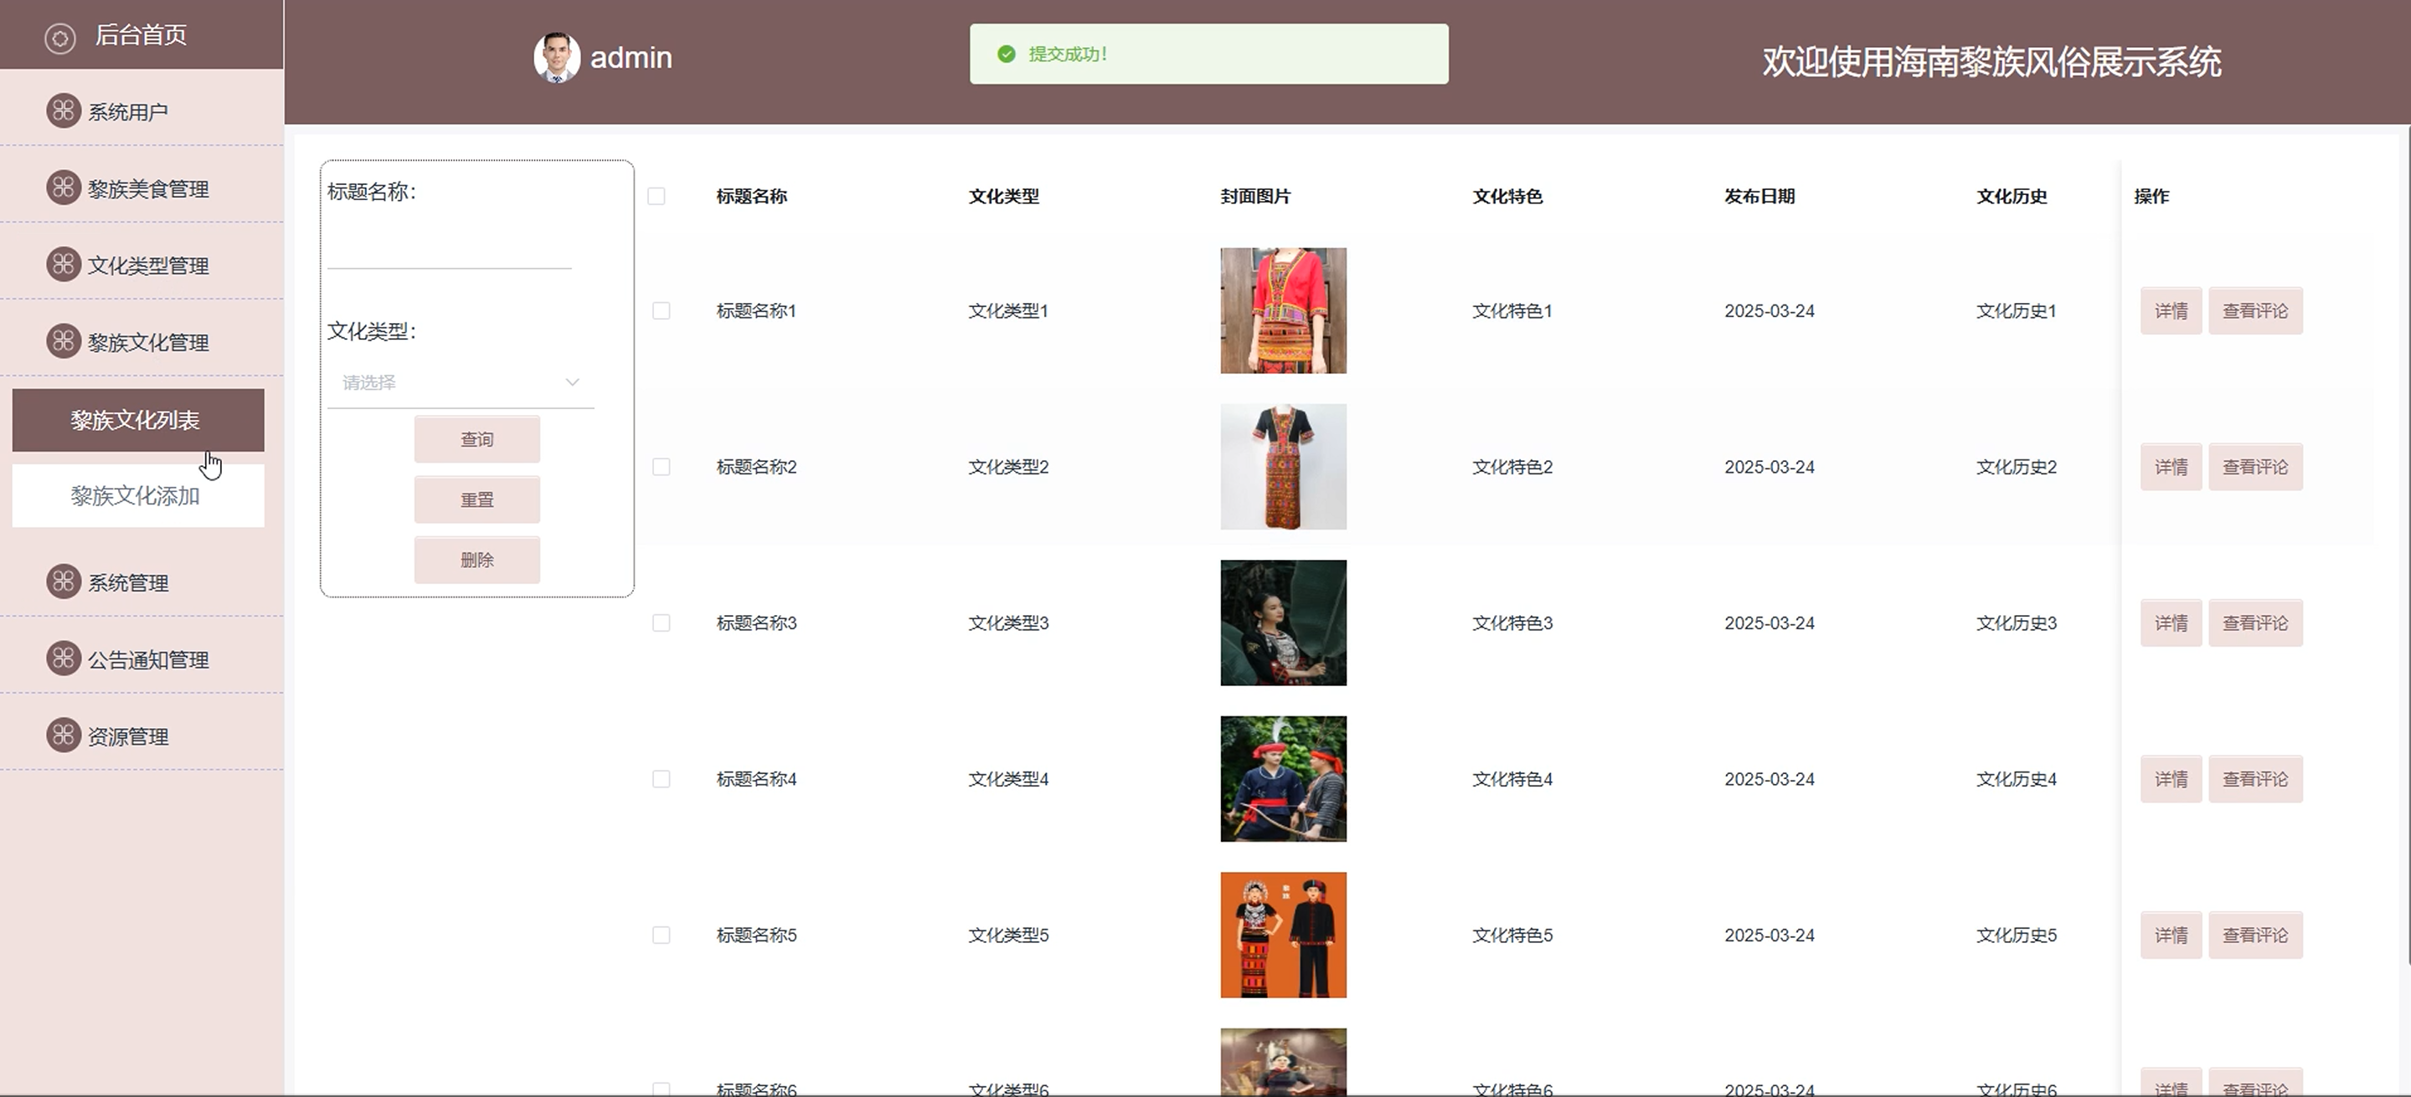
Task: Click 查看评论 for 标题名称2 row
Action: 2254,467
